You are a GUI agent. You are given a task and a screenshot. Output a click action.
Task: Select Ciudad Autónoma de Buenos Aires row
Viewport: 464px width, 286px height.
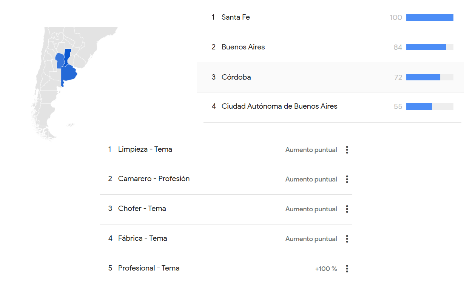click(x=332, y=107)
